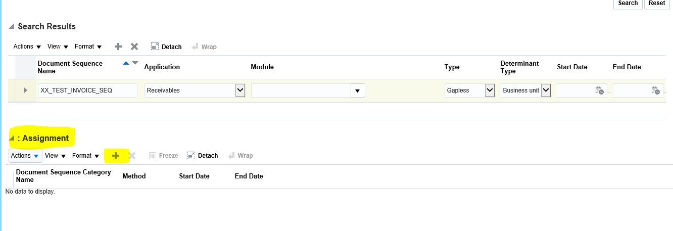The height and width of the screenshot is (231, 673).
Task: Click the Search button
Action: pyautogui.click(x=628, y=3)
